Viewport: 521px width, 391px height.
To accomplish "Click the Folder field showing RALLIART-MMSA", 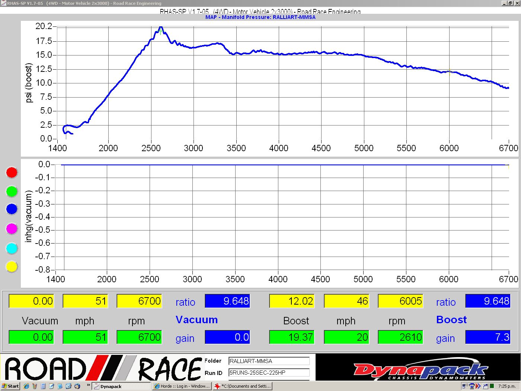I will (x=269, y=361).
